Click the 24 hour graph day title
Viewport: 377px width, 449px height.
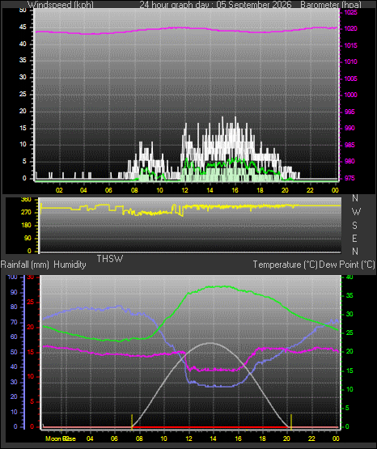coord(215,5)
